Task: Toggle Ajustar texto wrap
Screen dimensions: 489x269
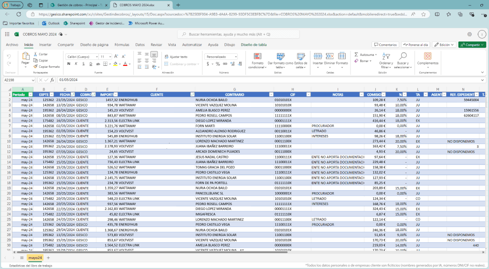Action: 176,57
